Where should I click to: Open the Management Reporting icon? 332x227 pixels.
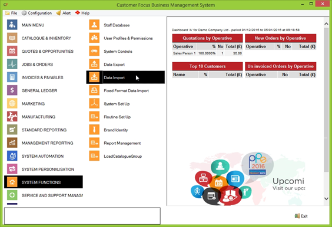click(12, 143)
